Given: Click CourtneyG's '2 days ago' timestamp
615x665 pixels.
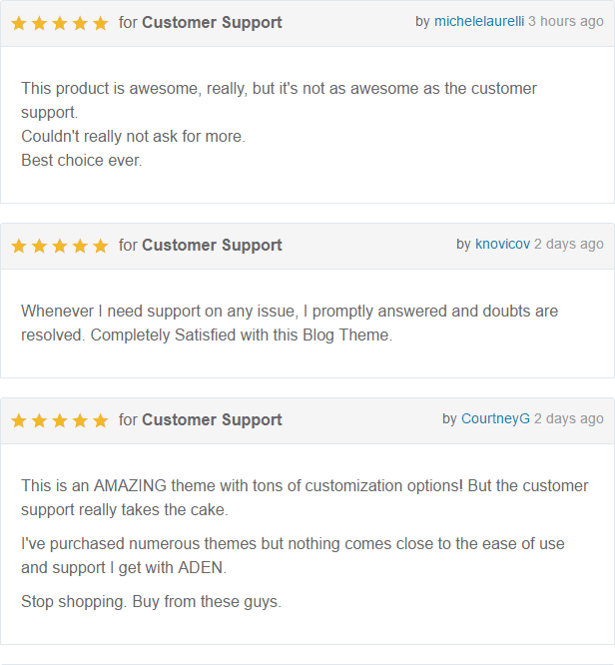Looking at the screenshot, I should (569, 418).
